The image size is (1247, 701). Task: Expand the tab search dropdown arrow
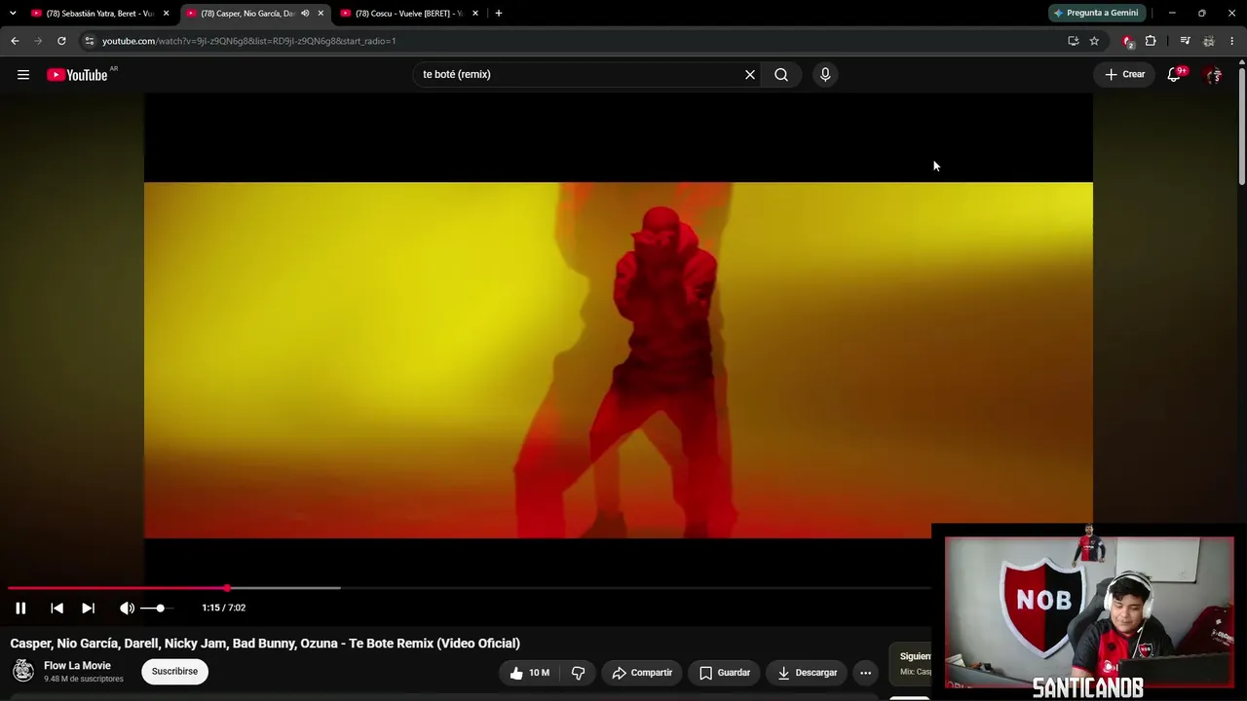click(13, 14)
